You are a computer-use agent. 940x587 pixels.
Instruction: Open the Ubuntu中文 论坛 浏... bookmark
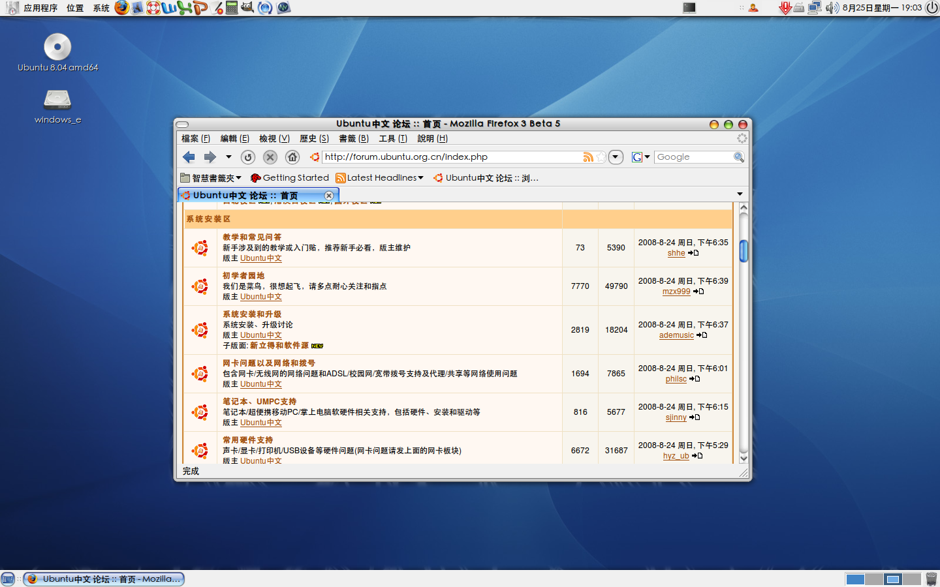[486, 178]
